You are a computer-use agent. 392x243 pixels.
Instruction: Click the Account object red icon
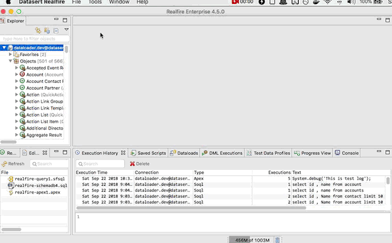coord(22,74)
